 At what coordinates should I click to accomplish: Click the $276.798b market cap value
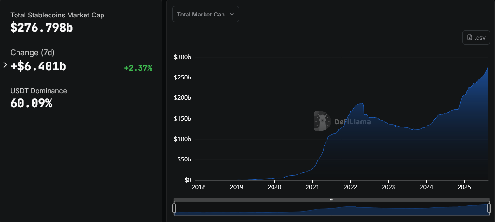point(42,28)
